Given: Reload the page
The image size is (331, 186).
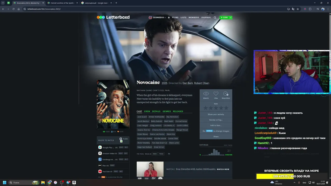Looking at the screenshot, I should pyautogui.click(x=13, y=9).
